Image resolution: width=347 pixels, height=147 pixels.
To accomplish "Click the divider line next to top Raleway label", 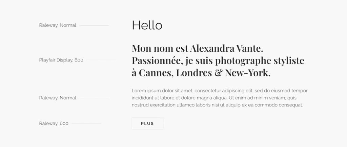I will coord(94,25).
